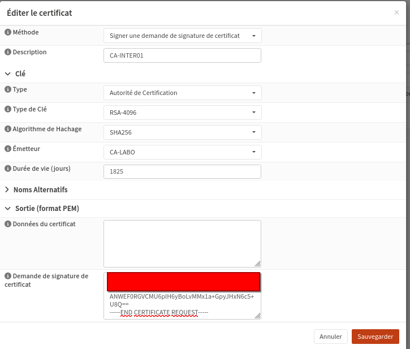The width and height of the screenshot is (410, 349).
Task: Open the Type de Clé RSA-4096 dropdown
Action: [182, 113]
